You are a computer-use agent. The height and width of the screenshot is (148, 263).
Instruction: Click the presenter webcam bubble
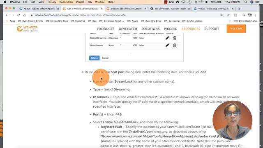click(x=232, y=120)
